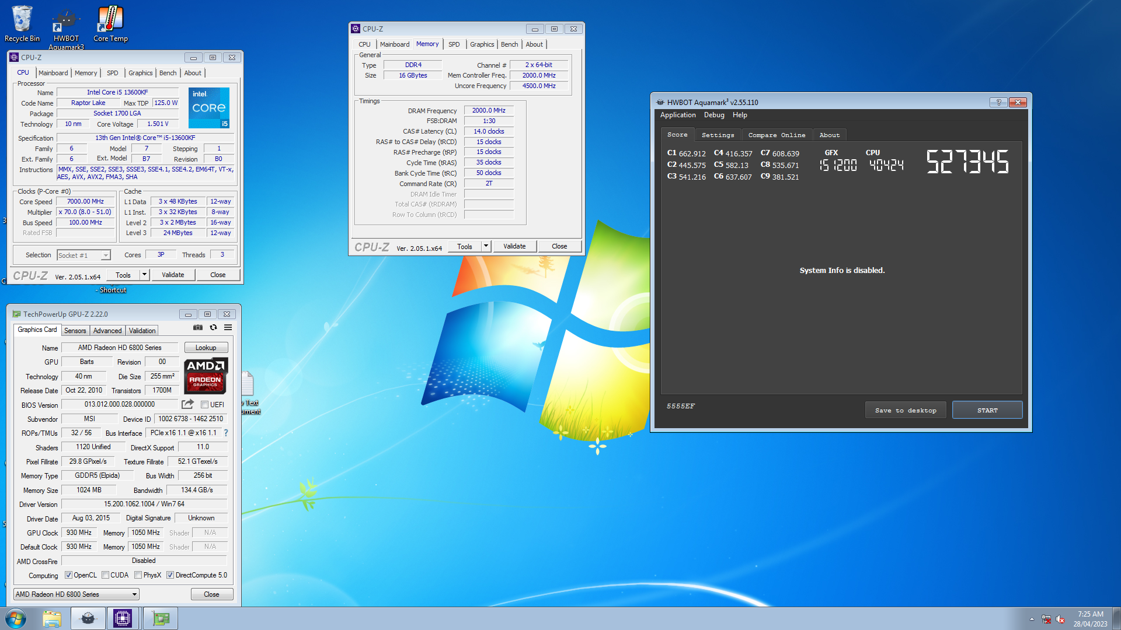The height and width of the screenshot is (630, 1121).
Task: Open the Aquamark Help menu
Action: pos(740,115)
